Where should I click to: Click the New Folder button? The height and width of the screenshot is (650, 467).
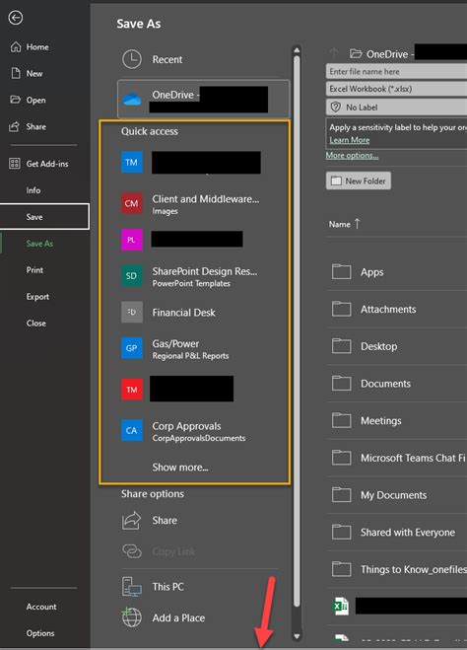(358, 181)
